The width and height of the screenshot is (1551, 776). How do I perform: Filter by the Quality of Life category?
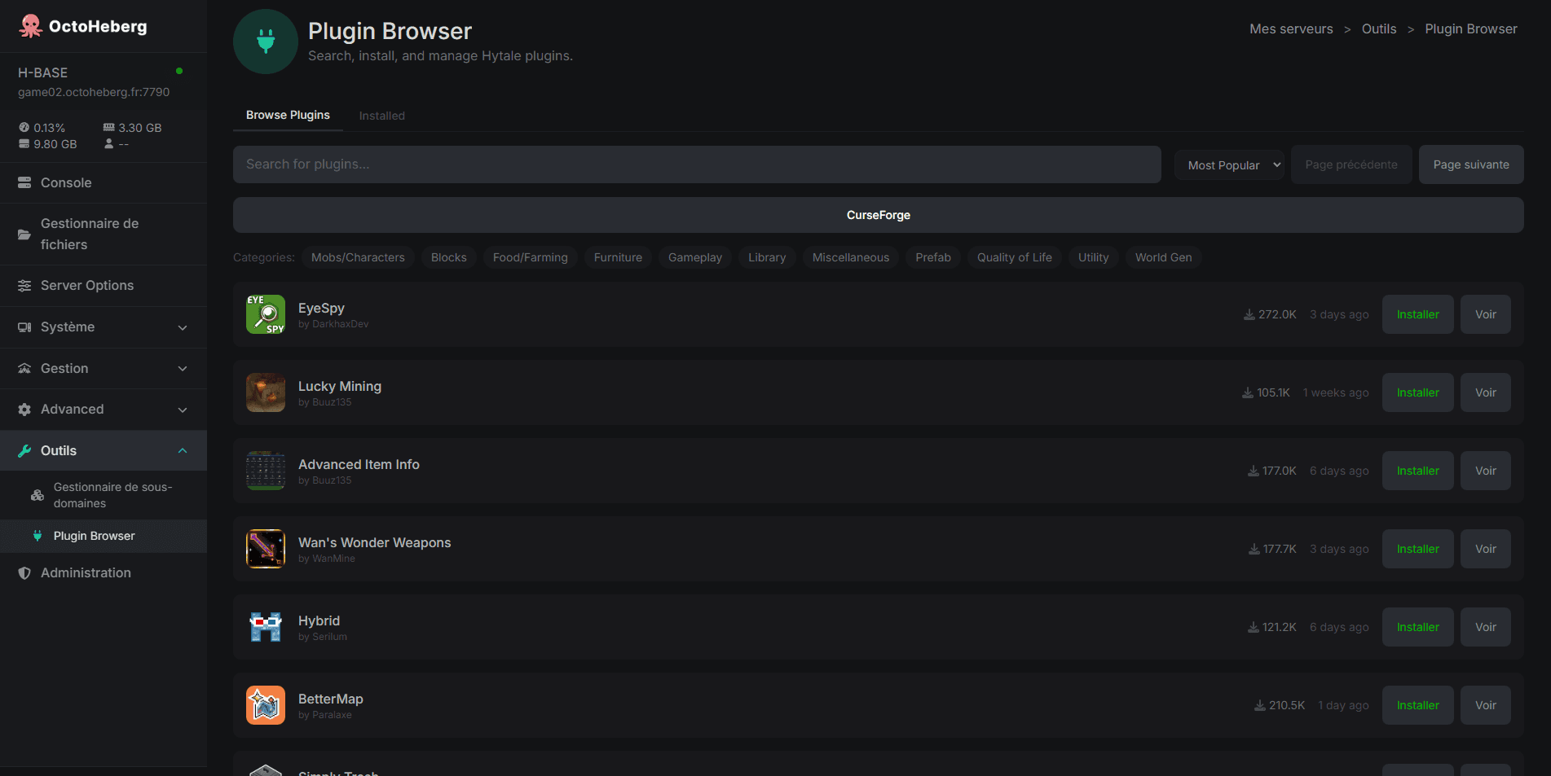tap(1015, 257)
